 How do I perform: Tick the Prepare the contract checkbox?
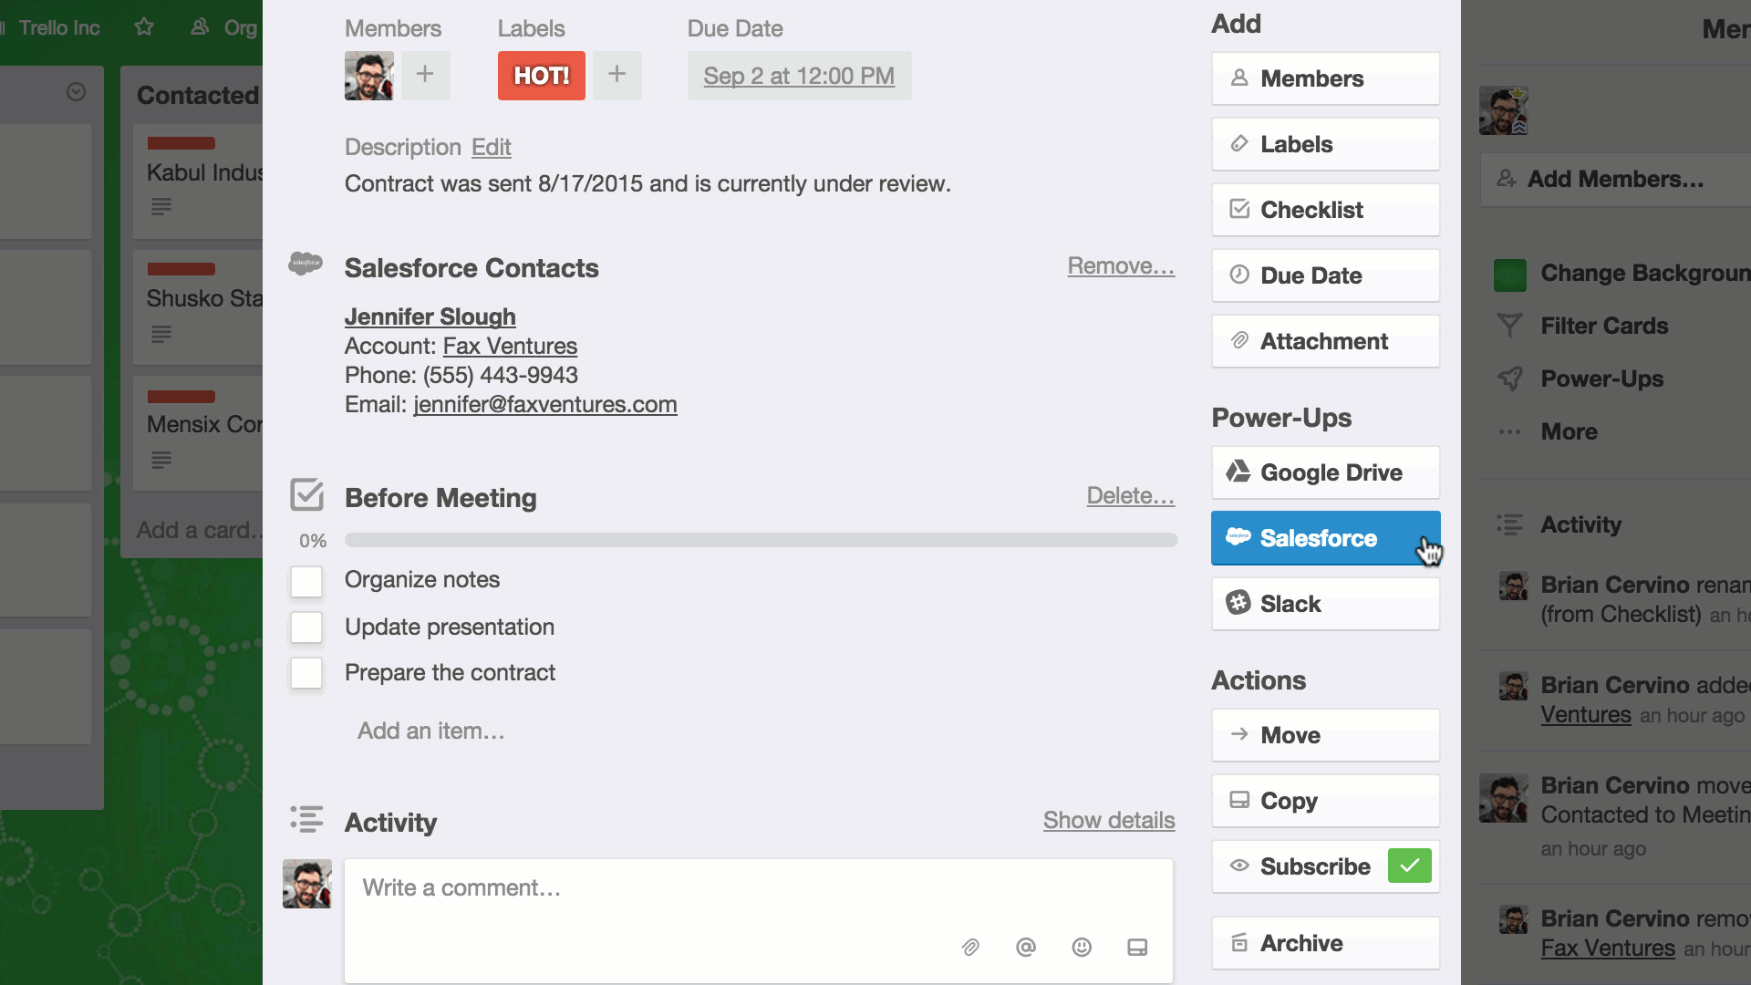306,673
